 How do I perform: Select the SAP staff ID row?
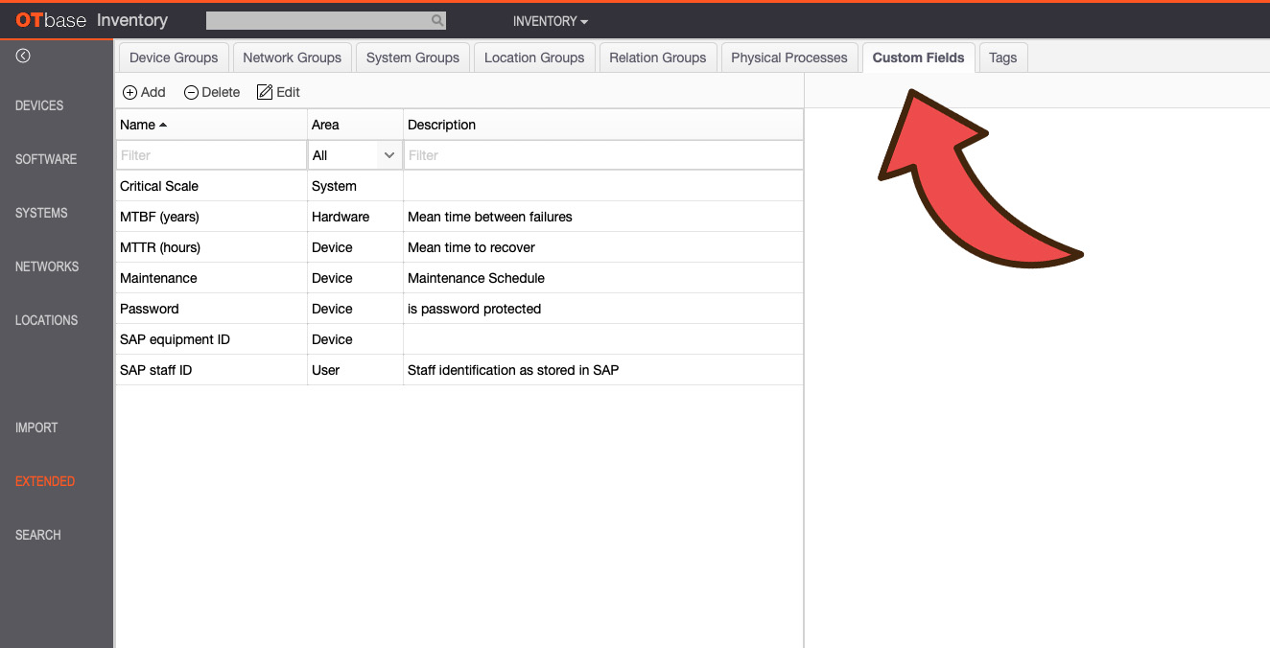[459, 370]
